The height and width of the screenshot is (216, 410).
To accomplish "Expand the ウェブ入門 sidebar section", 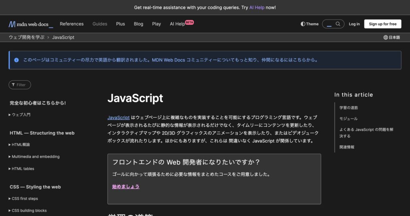I will [x=21, y=115].
